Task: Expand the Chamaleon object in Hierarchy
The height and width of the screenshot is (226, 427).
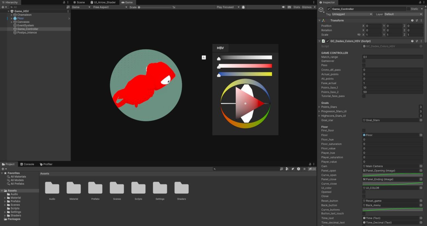Action: click(12, 15)
